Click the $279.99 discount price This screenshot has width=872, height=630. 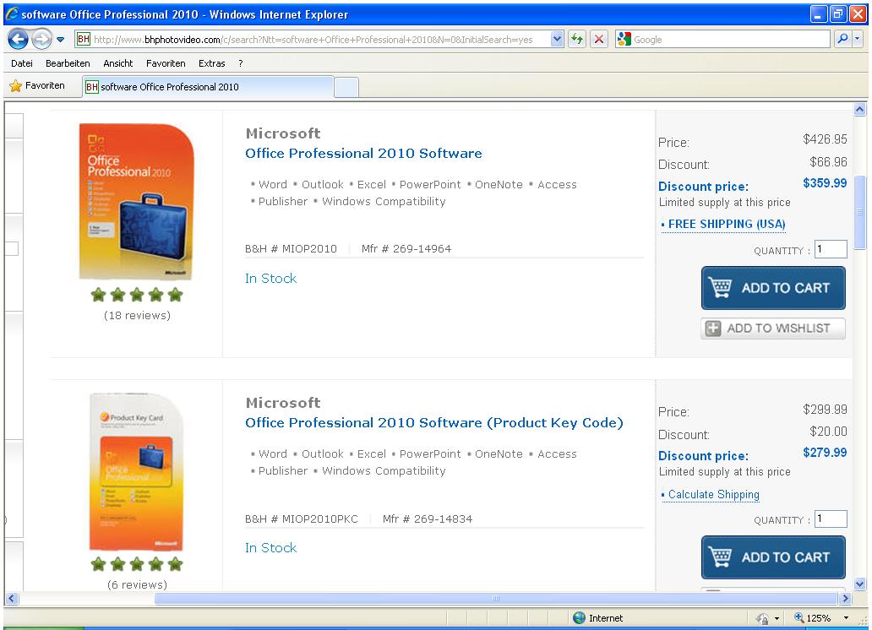[x=825, y=453]
